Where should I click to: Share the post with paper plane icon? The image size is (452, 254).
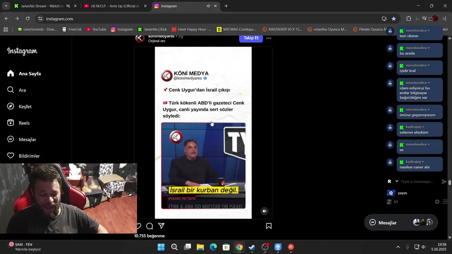pyautogui.click(x=161, y=226)
